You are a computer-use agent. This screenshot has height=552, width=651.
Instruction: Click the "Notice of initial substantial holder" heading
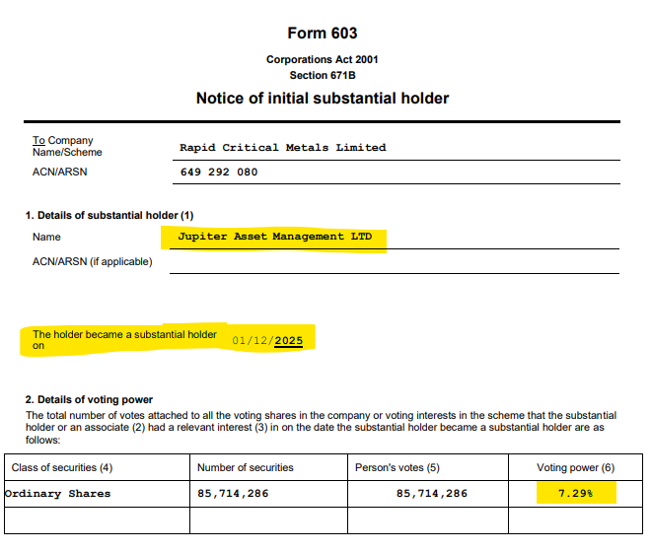pos(322,99)
